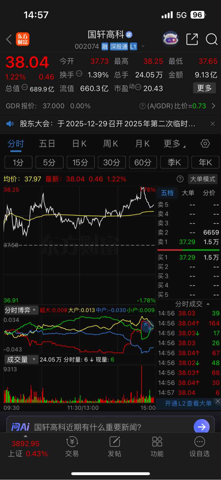Open the 大单模式 help question icon
221x480 pixels.
tap(180, 179)
